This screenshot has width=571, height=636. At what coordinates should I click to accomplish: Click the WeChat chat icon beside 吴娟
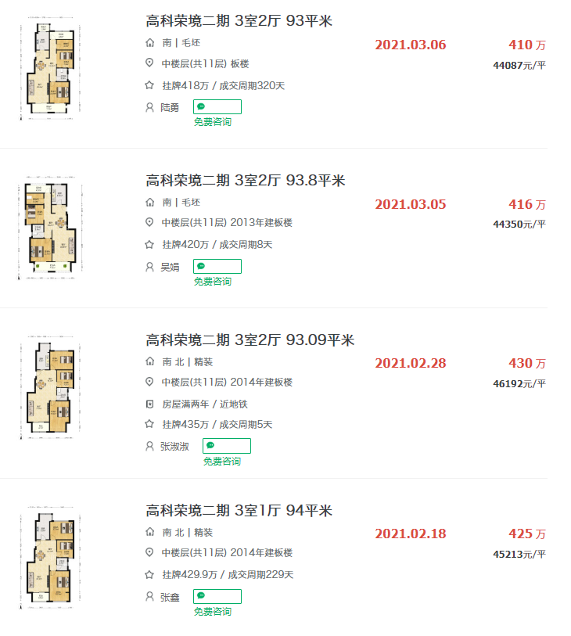click(201, 266)
